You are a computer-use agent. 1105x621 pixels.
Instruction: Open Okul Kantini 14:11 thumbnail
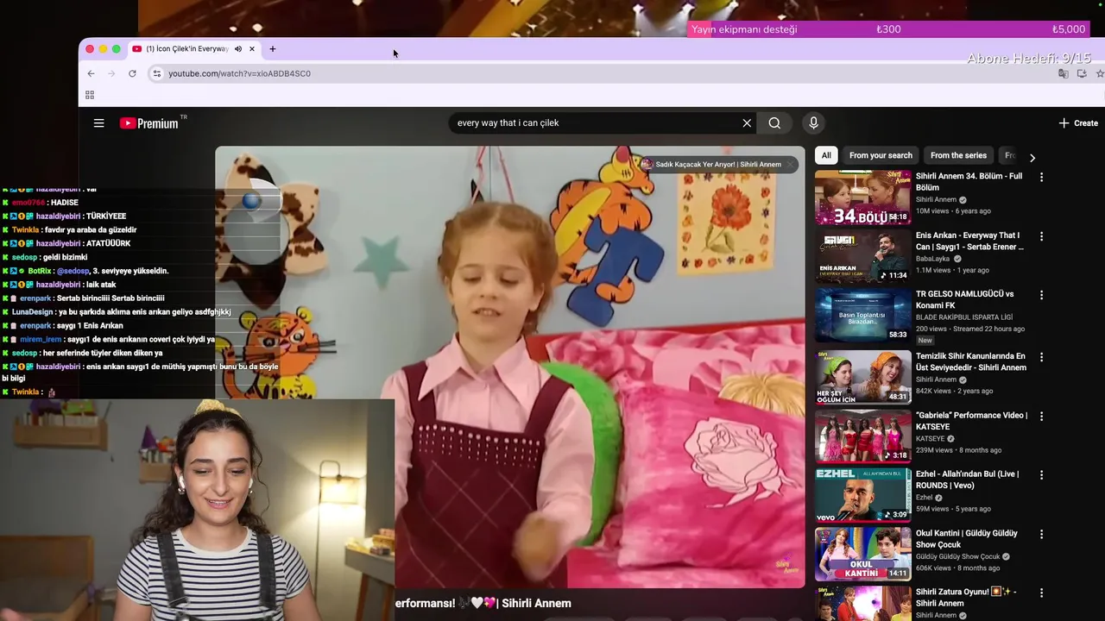862,554
